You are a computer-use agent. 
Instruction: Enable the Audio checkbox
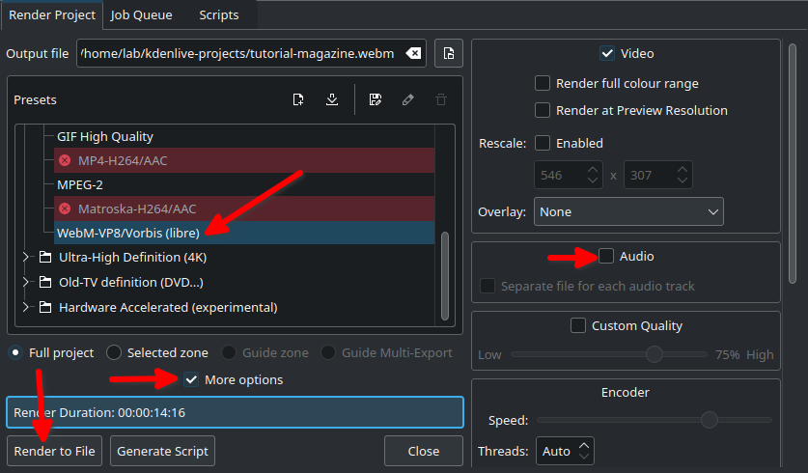pos(606,256)
